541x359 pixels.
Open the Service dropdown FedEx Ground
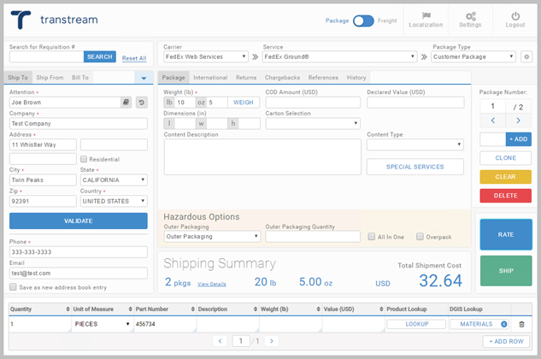339,56
